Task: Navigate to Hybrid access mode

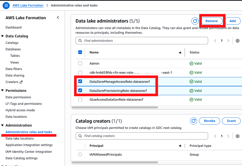Action: click(20, 110)
